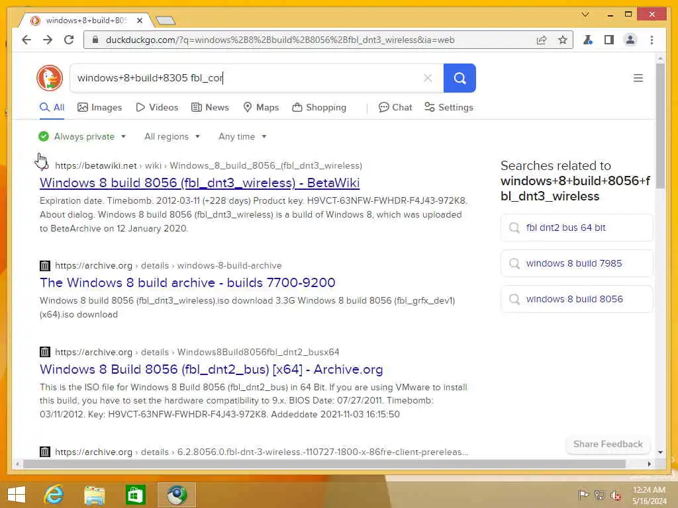Click the horizontal scrollbar thumb
This screenshot has height=508, width=678.
coord(324,464)
